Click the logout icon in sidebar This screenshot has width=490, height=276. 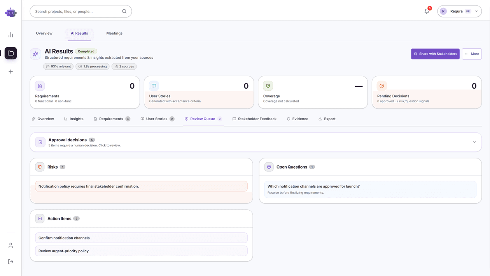(10, 262)
